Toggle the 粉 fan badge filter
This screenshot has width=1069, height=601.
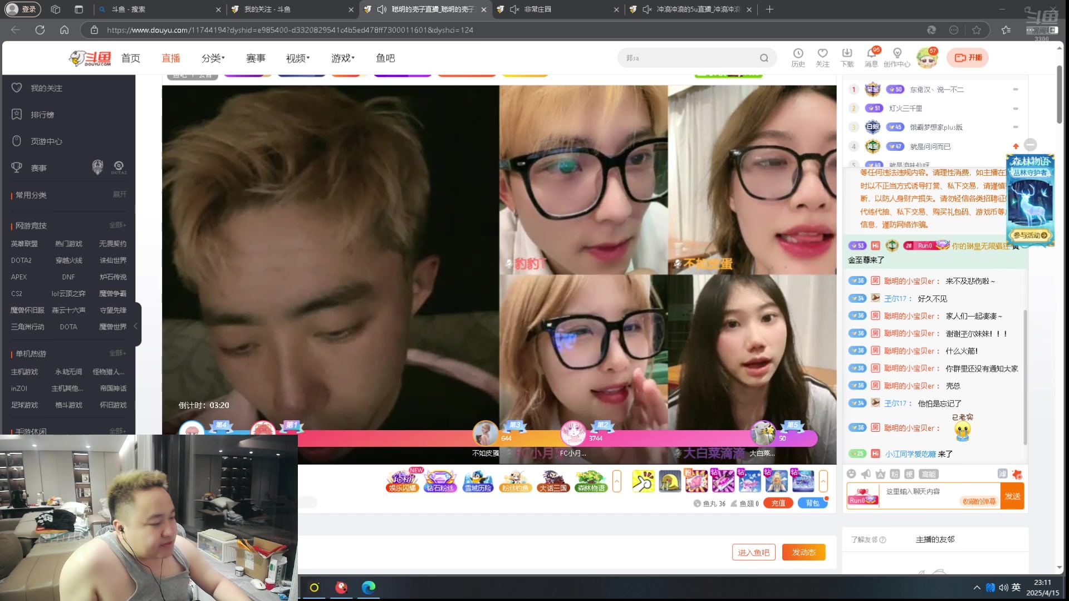tap(895, 474)
